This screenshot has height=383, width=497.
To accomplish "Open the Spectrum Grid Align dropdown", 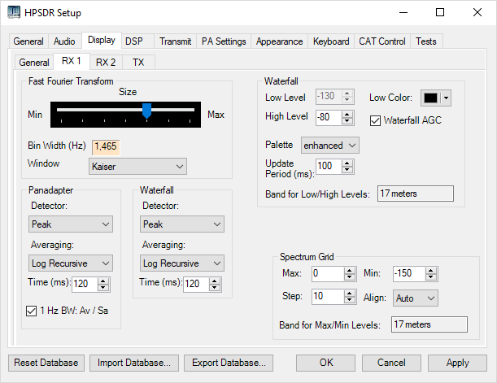I will click(416, 298).
